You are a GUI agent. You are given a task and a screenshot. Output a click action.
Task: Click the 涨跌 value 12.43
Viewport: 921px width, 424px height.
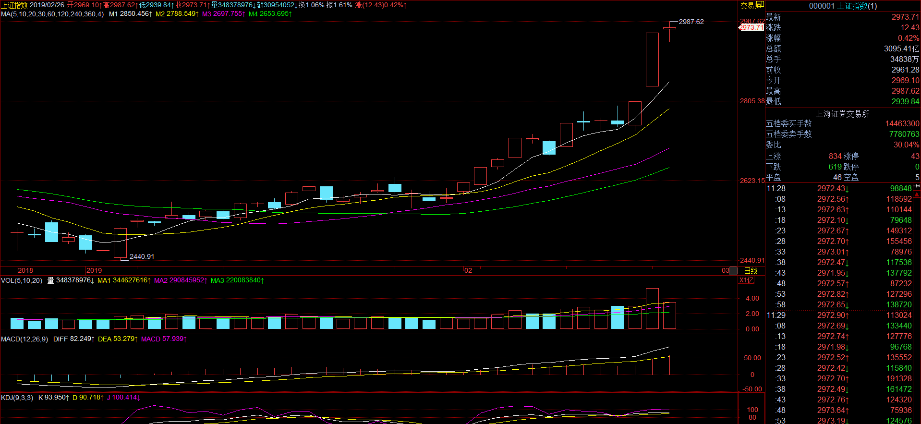pos(910,27)
